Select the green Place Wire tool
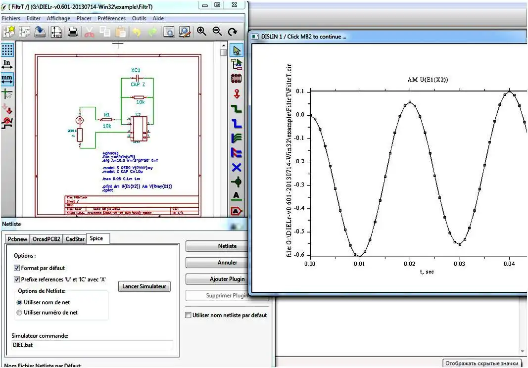This screenshot has width=528, height=368. 237,109
